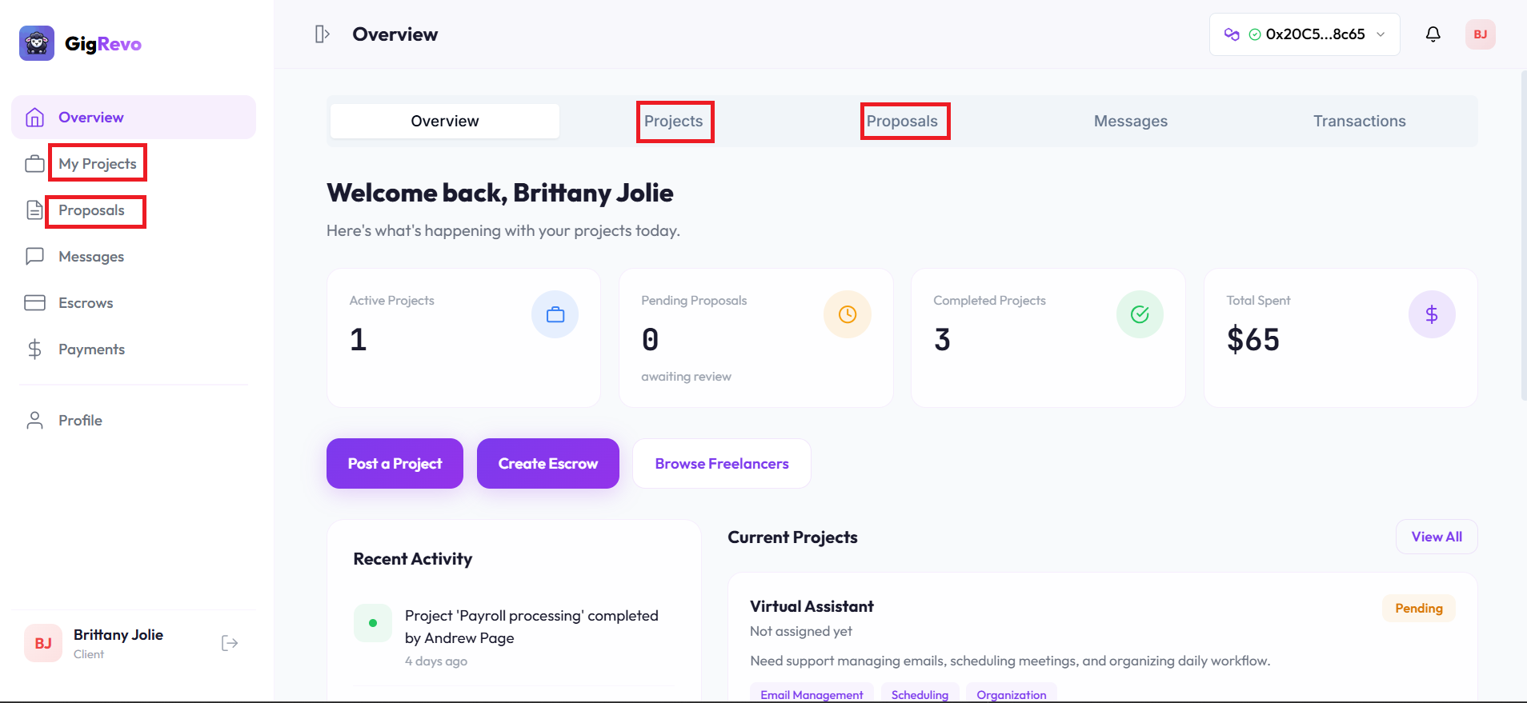Click the Payments dollar icon in sidebar
1527x703 pixels.
35,350
